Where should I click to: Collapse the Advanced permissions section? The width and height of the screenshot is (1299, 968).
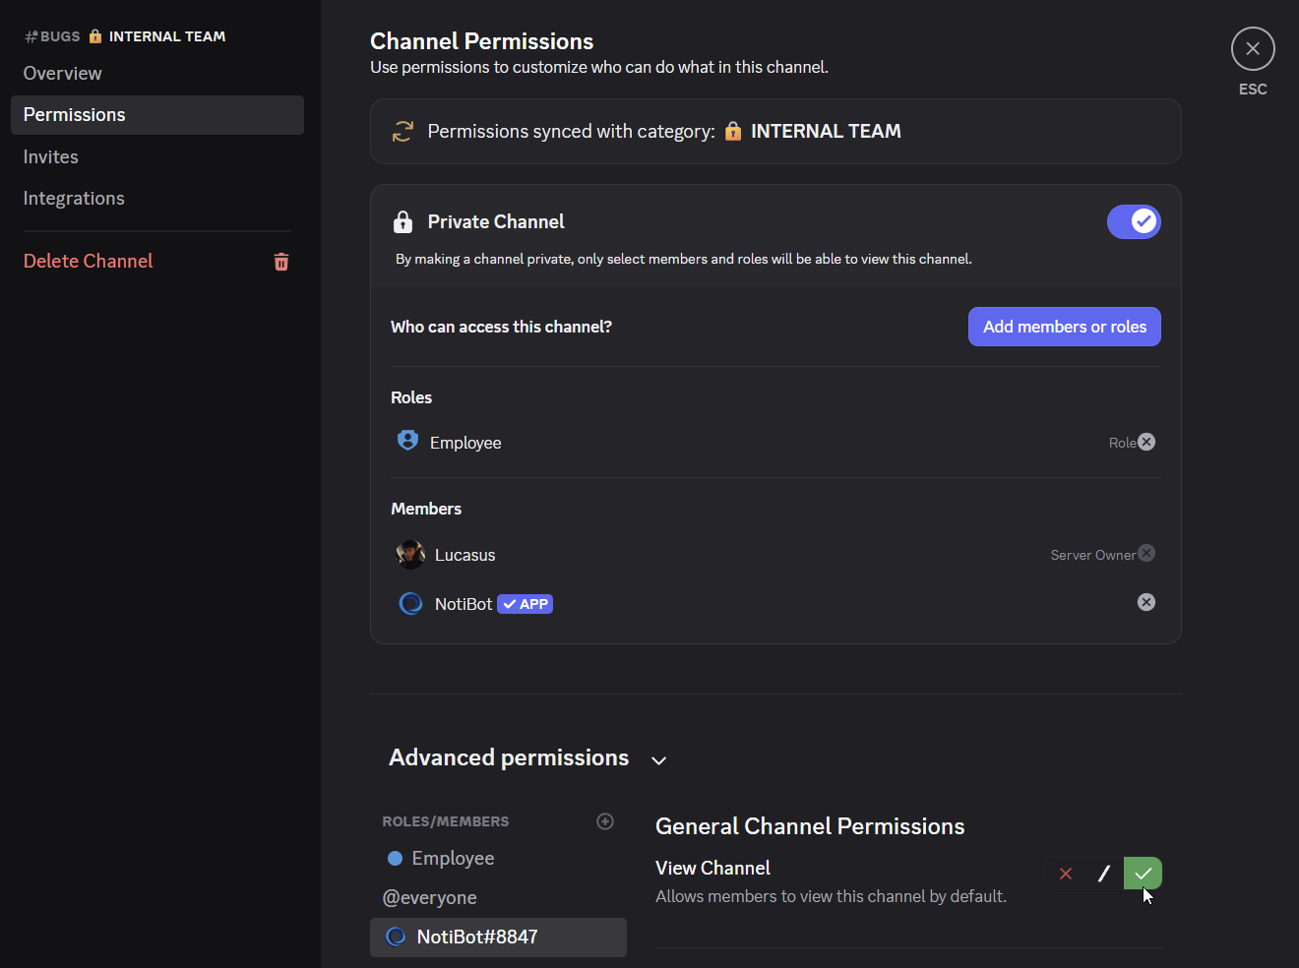click(x=658, y=759)
